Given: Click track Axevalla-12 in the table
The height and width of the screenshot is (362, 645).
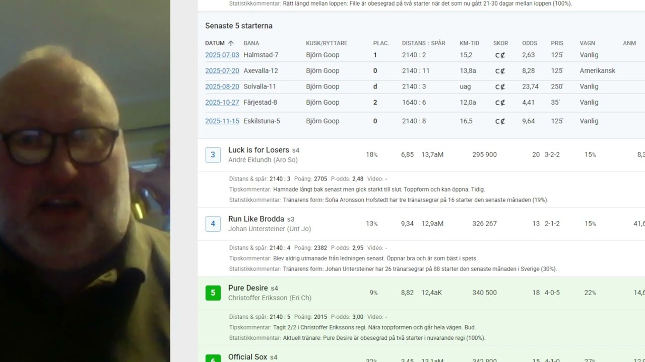Looking at the screenshot, I should (261, 71).
